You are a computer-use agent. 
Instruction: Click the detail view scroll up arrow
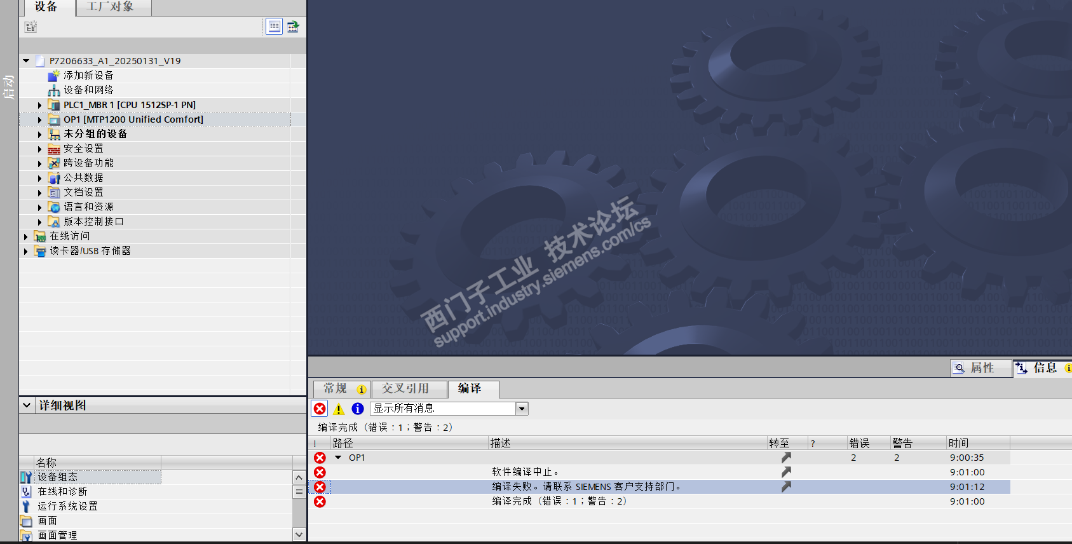coord(299,477)
